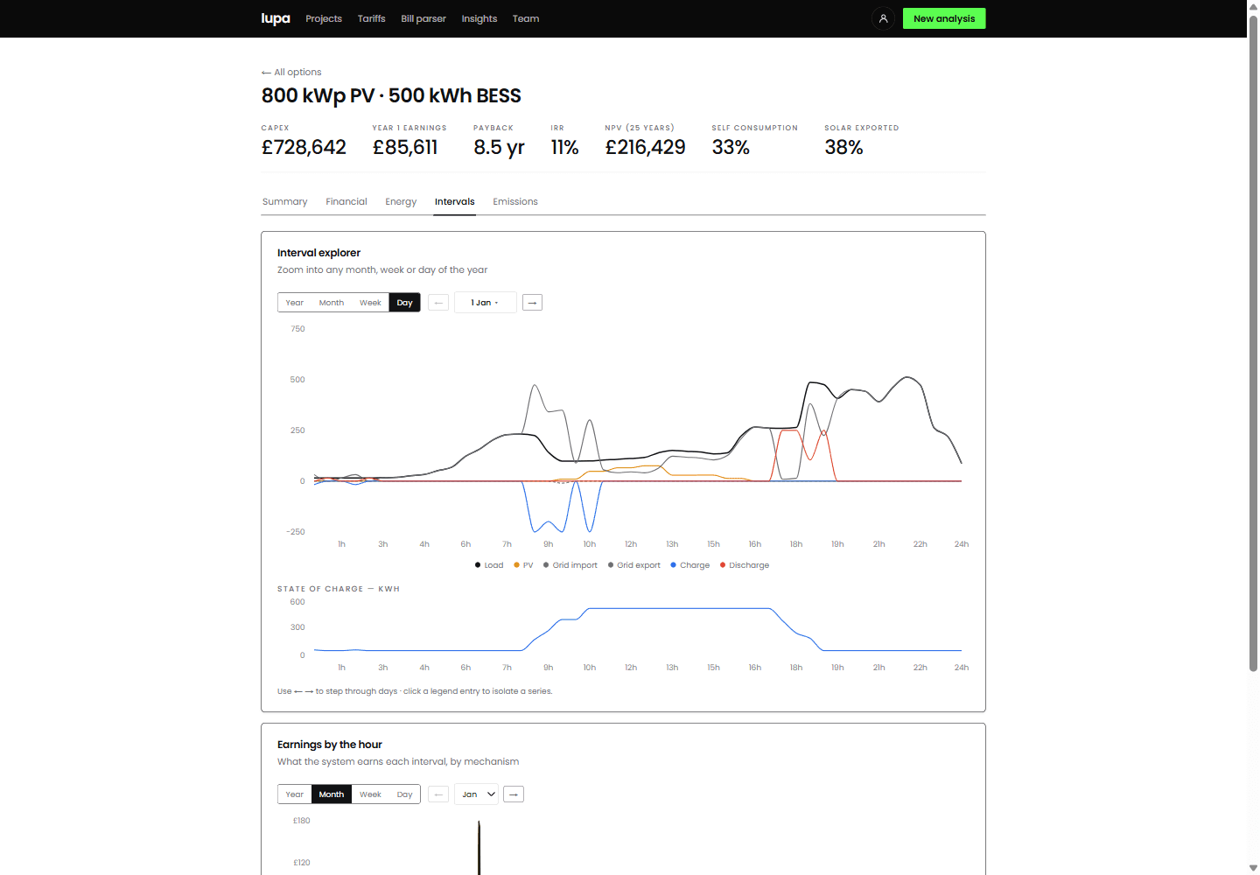Viewport: 1260px width, 875px height.
Task: Click the page vertical scrollbar thumb
Action: pyautogui.click(x=1253, y=343)
